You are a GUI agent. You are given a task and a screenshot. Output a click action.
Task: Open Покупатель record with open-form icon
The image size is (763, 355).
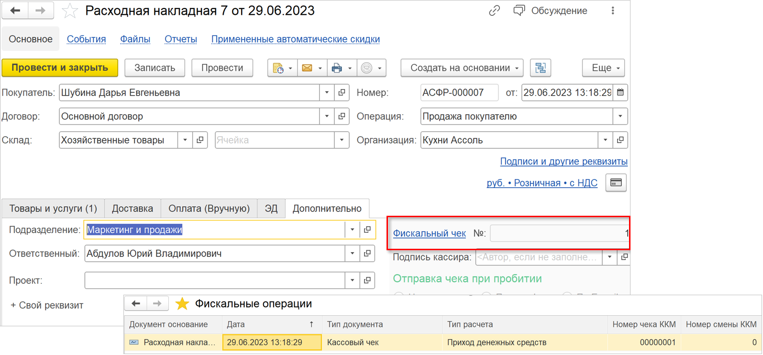(x=342, y=92)
